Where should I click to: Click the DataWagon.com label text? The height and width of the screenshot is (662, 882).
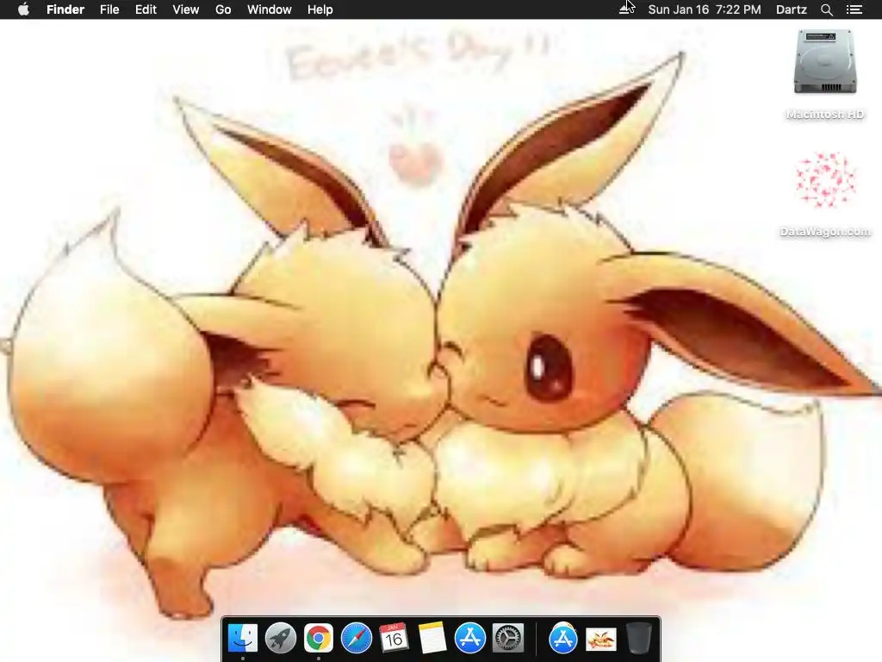(825, 231)
